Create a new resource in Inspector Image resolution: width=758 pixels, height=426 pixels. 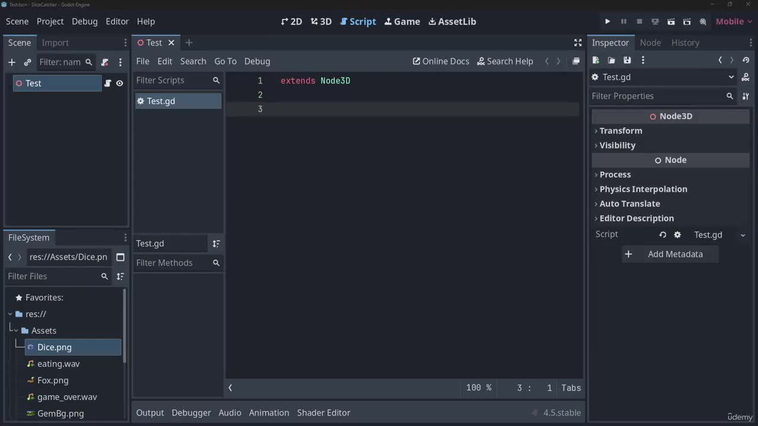point(596,60)
